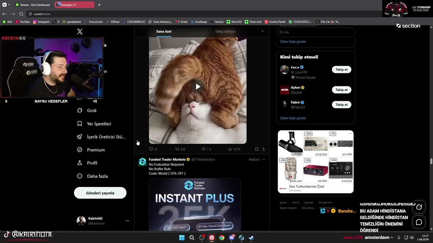Reply to the cat video post
Screen dimensions: 433x243
coord(153,149)
